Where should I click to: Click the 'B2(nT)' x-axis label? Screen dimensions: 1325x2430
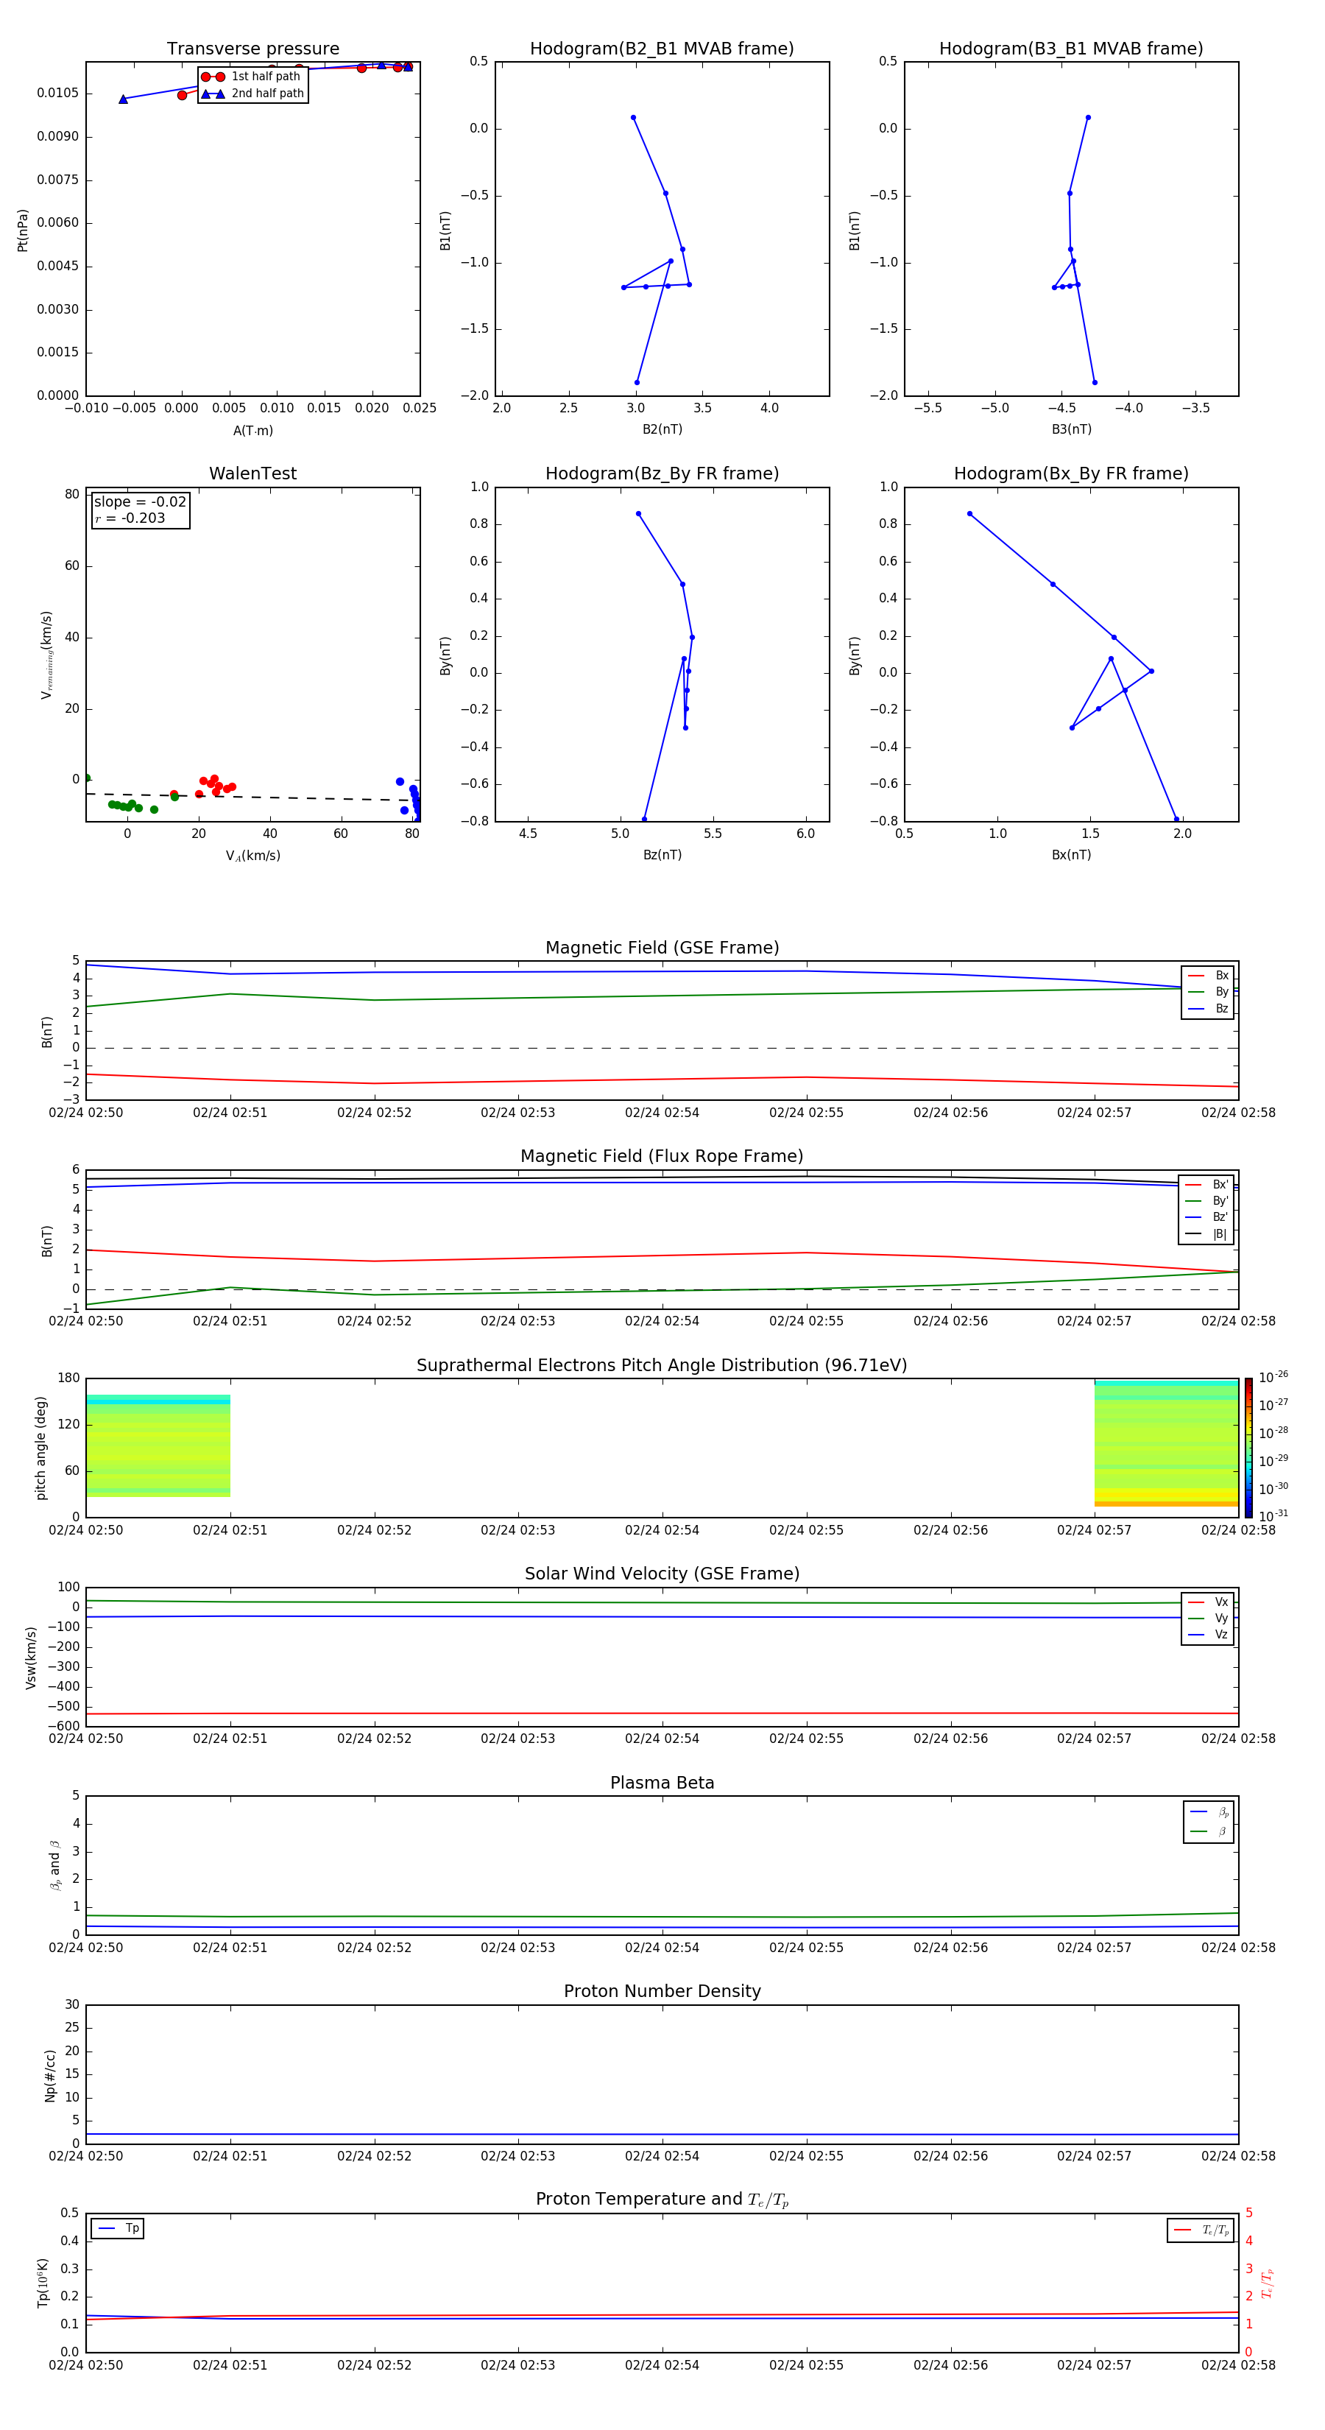point(662,429)
